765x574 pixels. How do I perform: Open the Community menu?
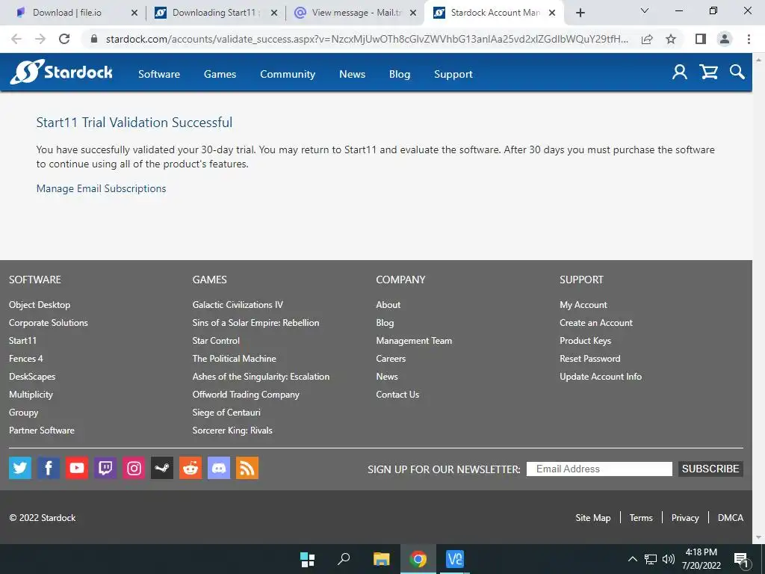coord(288,74)
